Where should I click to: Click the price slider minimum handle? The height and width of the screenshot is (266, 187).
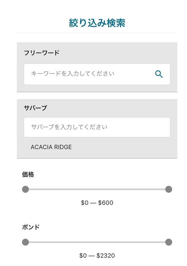[x=25, y=189]
